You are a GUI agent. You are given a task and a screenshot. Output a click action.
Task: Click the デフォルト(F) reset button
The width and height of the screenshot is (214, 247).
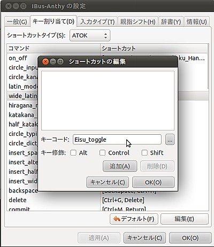pos(134,219)
